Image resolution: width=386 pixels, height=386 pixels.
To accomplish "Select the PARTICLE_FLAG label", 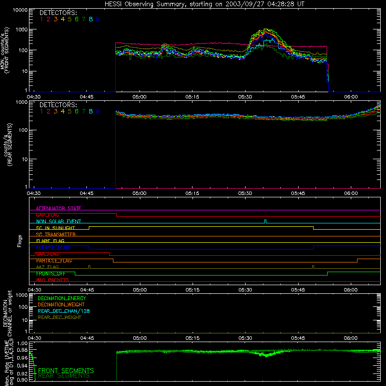I will 54,261.
